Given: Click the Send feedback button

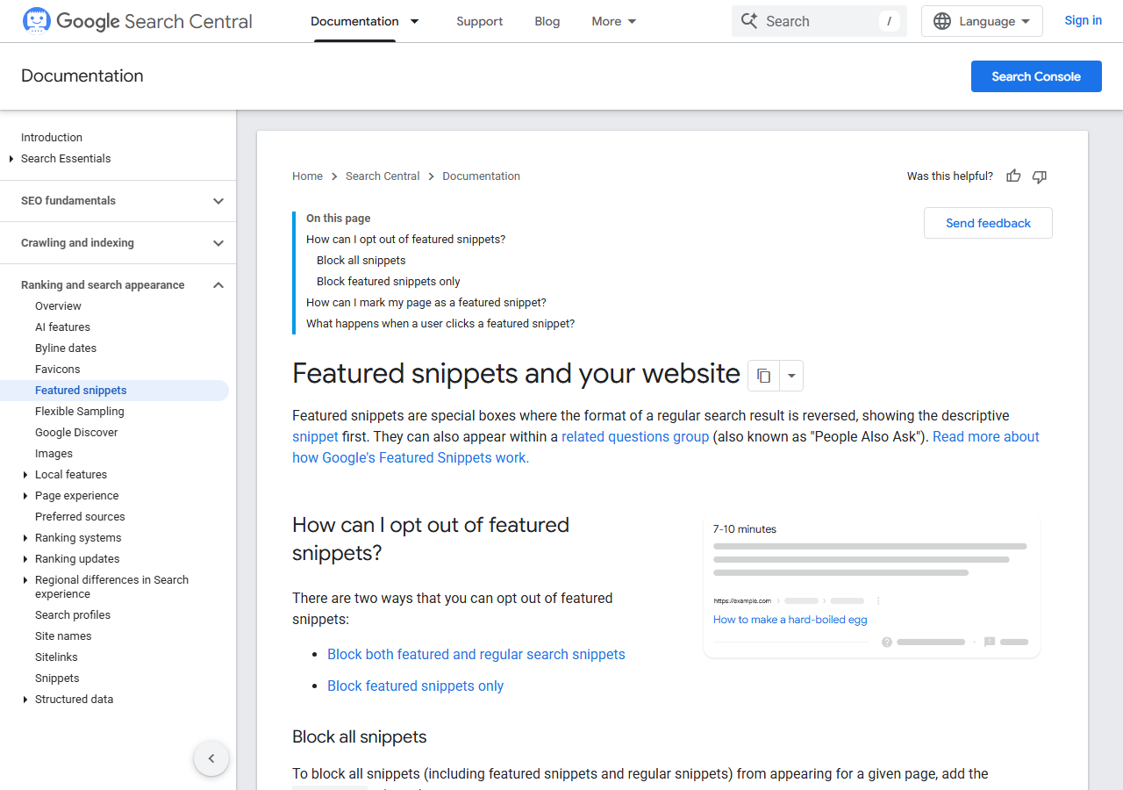Looking at the screenshot, I should 988,223.
